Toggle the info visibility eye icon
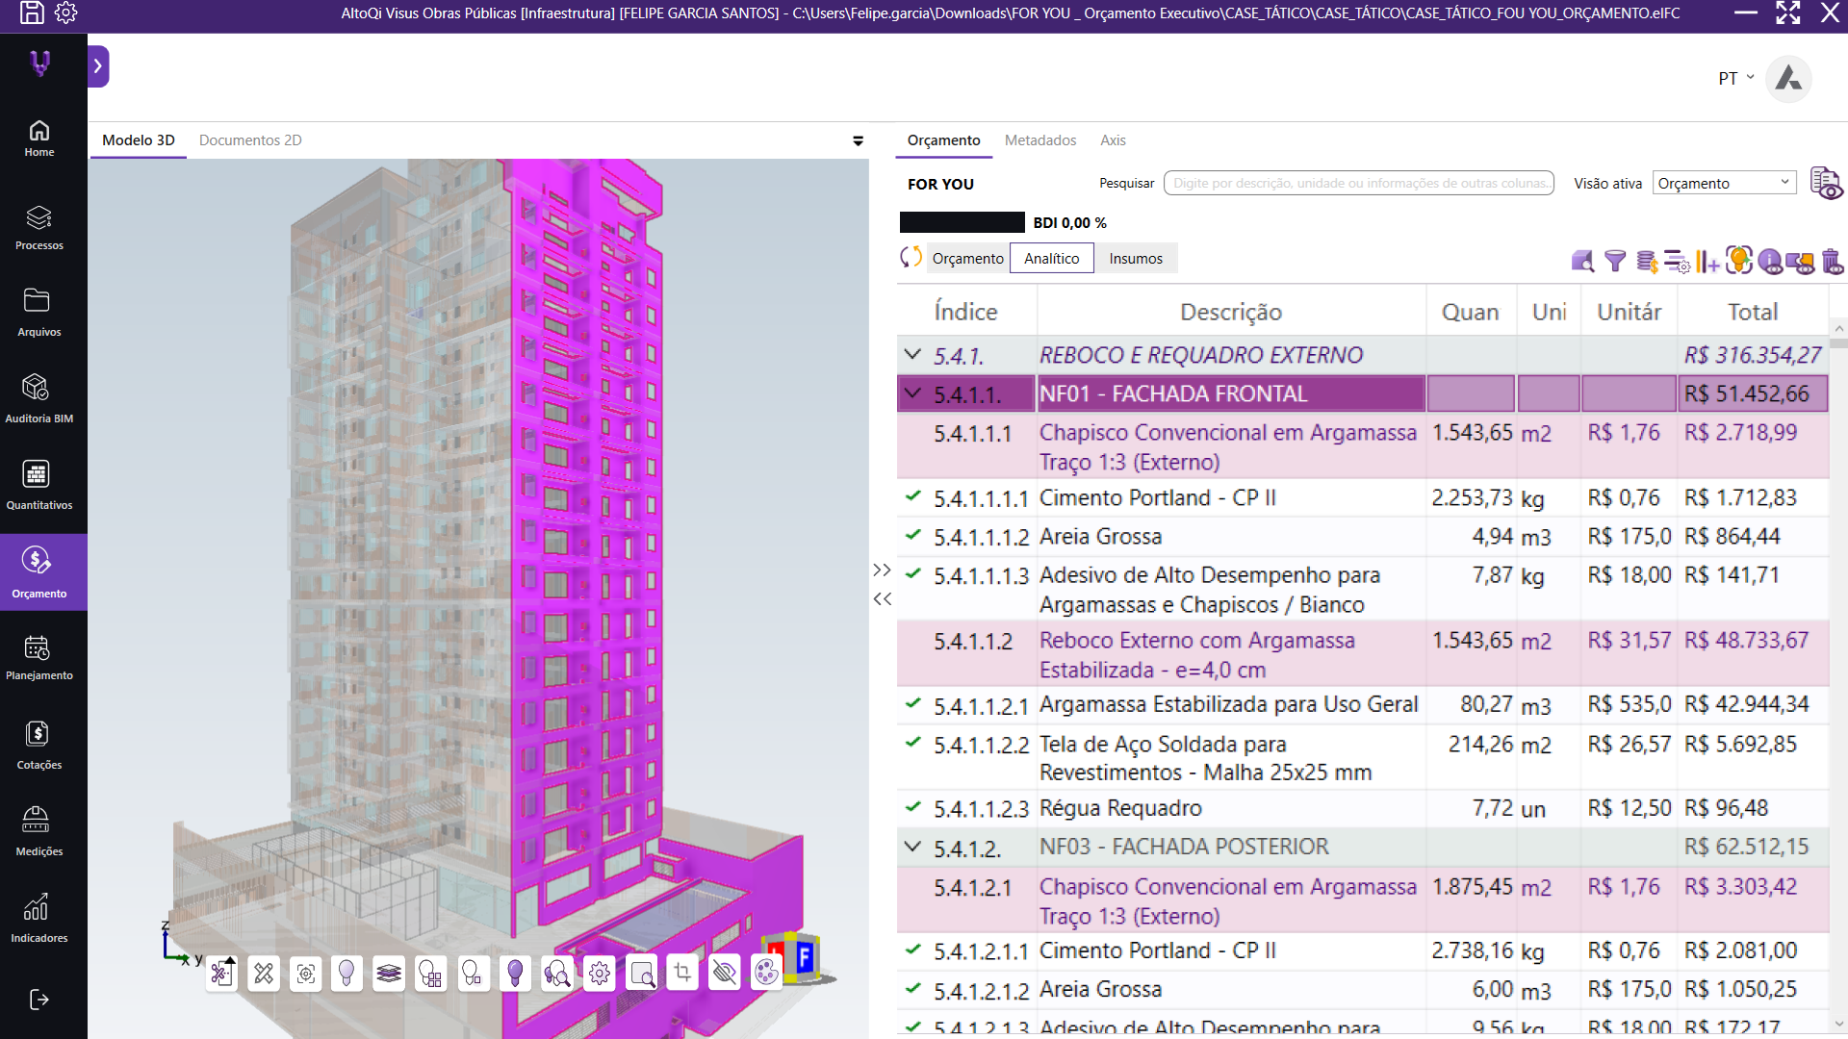1848x1039 pixels. coord(1770,261)
